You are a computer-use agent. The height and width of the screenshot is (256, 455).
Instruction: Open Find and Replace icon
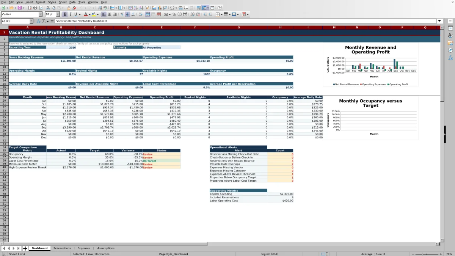click(x=100, y=8)
